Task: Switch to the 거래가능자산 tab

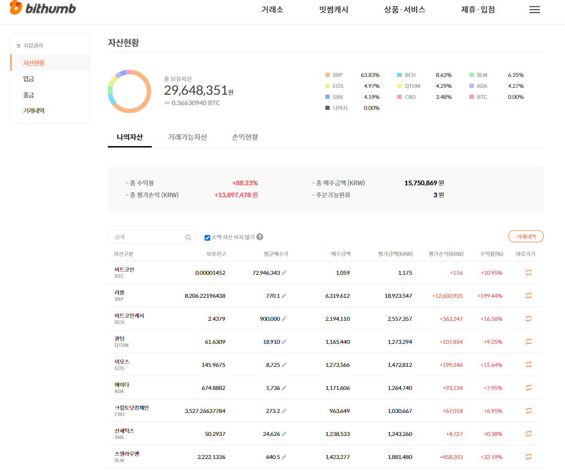Action: pos(187,137)
